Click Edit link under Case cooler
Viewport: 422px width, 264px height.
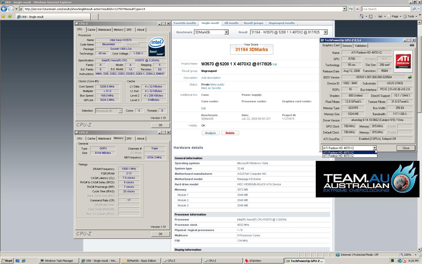click(203, 108)
